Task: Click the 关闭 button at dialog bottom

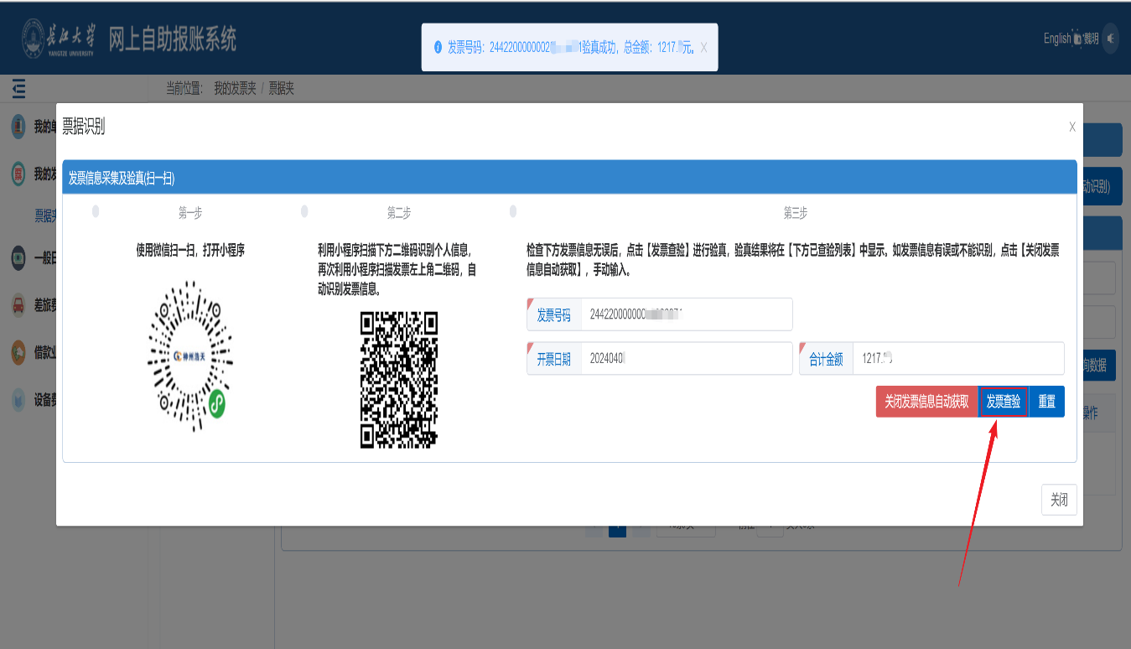Action: 1059,500
